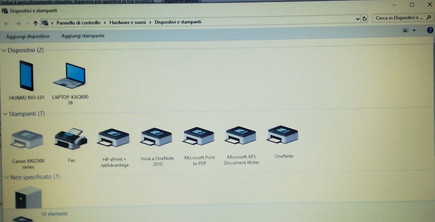
Task: Click the address bar location icon
Action: coord(45,23)
